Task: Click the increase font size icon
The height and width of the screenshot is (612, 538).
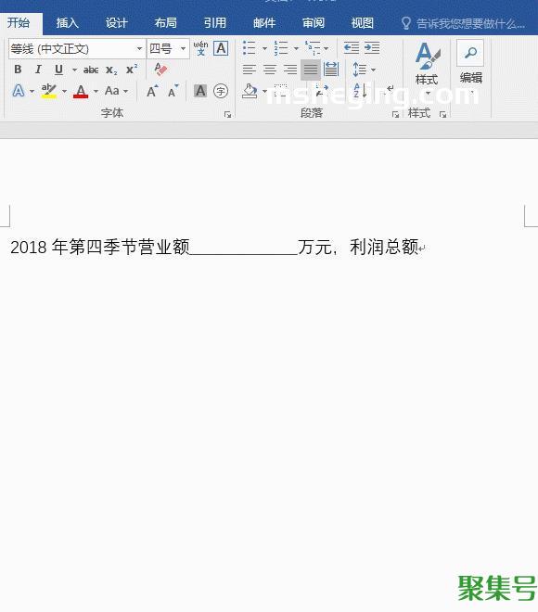Action: click(152, 91)
